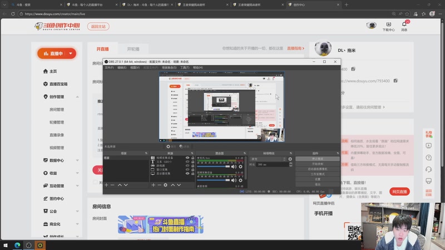Toggle visibility of 视频采集设备 source
The height and width of the screenshot is (250, 445).
187,158
